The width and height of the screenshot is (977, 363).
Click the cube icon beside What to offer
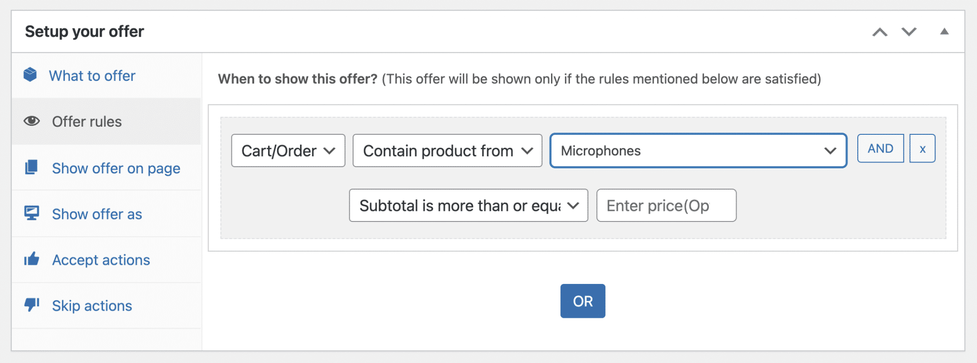click(x=30, y=75)
